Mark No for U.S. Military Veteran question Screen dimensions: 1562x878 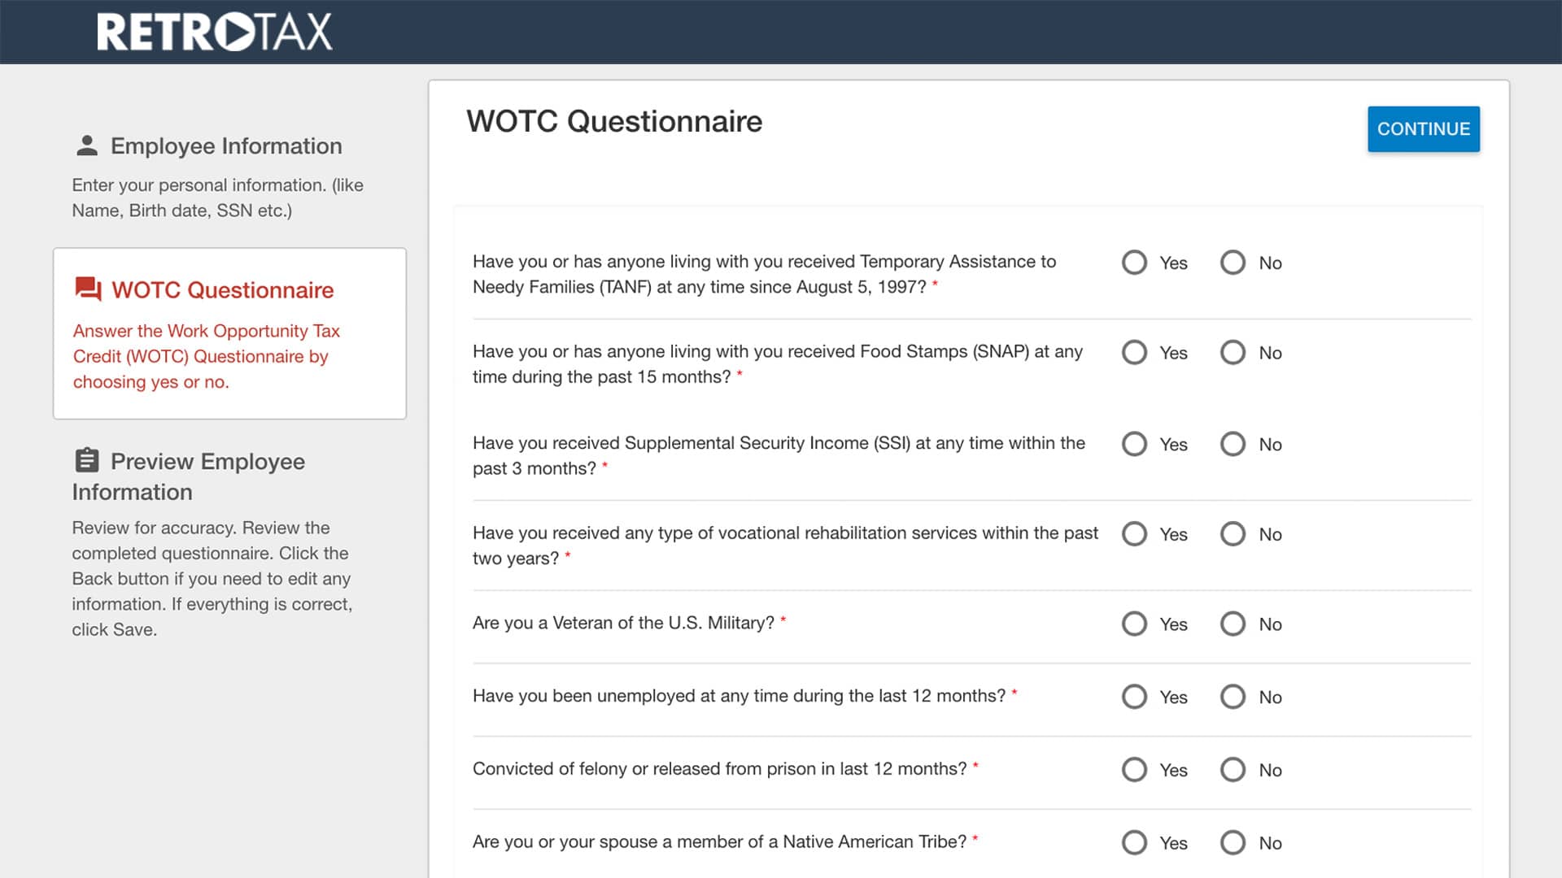pos(1233,624)
